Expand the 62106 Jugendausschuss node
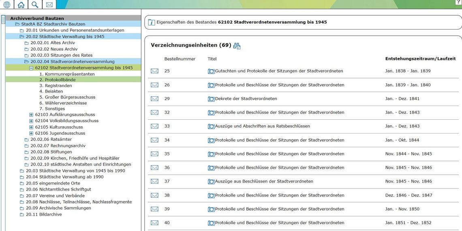 click(x=31, y=134)
